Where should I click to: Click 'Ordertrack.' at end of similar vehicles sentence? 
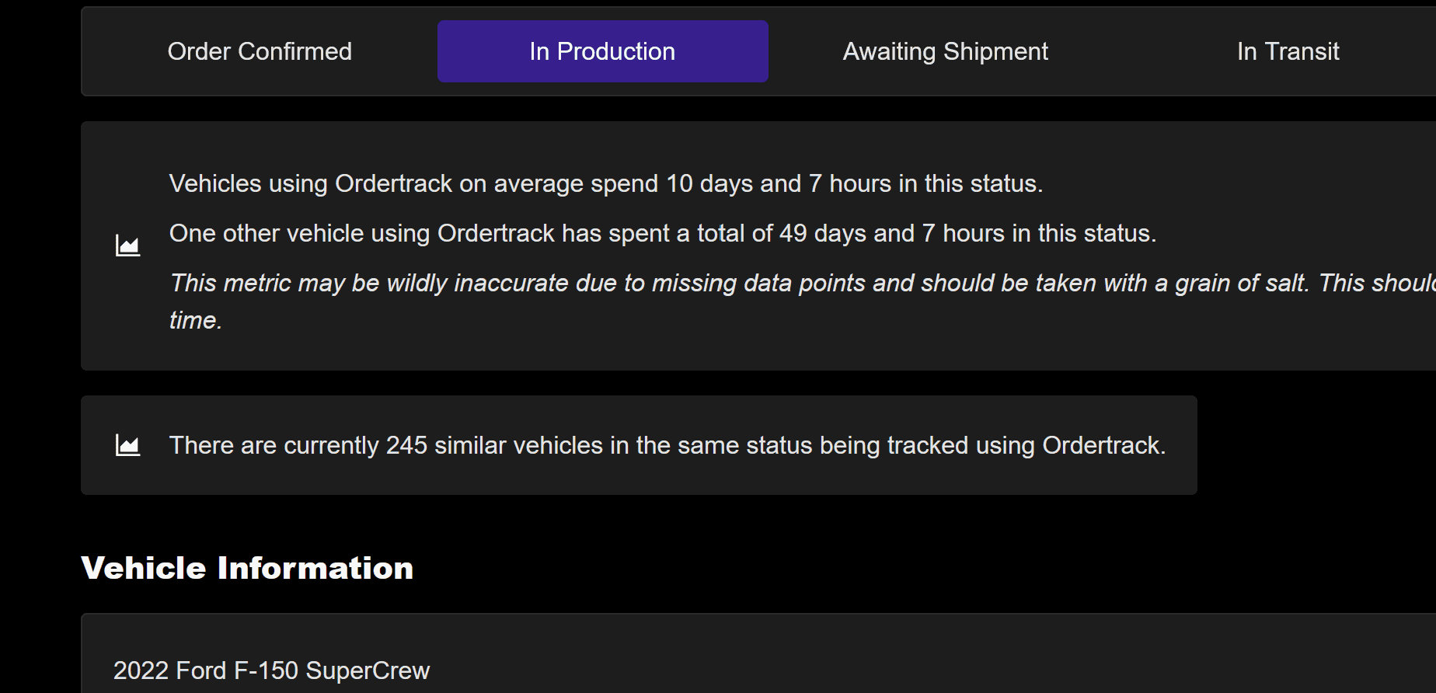coord(1103,446)
